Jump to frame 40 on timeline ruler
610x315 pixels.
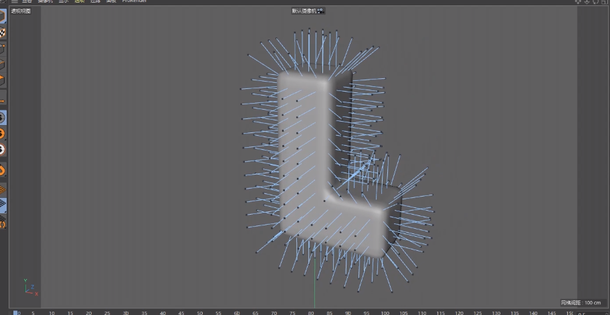(163, 313)
